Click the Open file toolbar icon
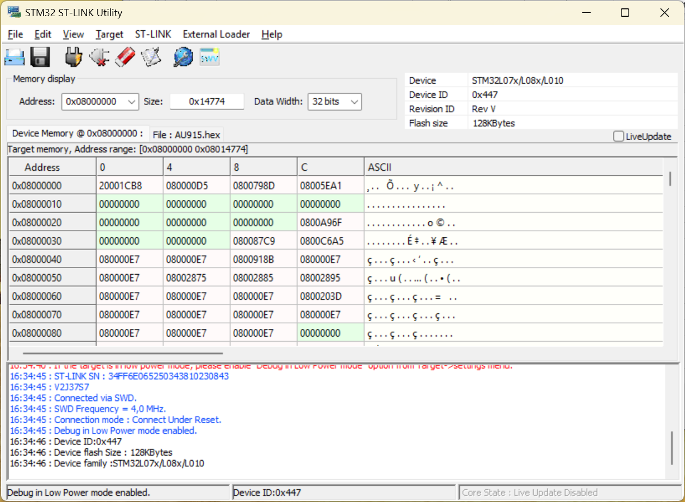 [15, 57]
